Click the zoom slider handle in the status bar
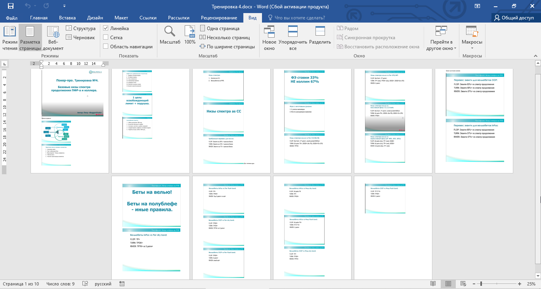The height and width of the screenshot is (289, 541). tap(481, 284)
